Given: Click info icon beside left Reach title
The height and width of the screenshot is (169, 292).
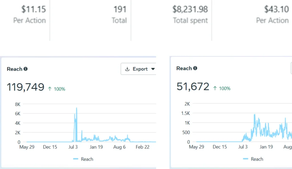Looking at the screenshot, I should point(26,69).
